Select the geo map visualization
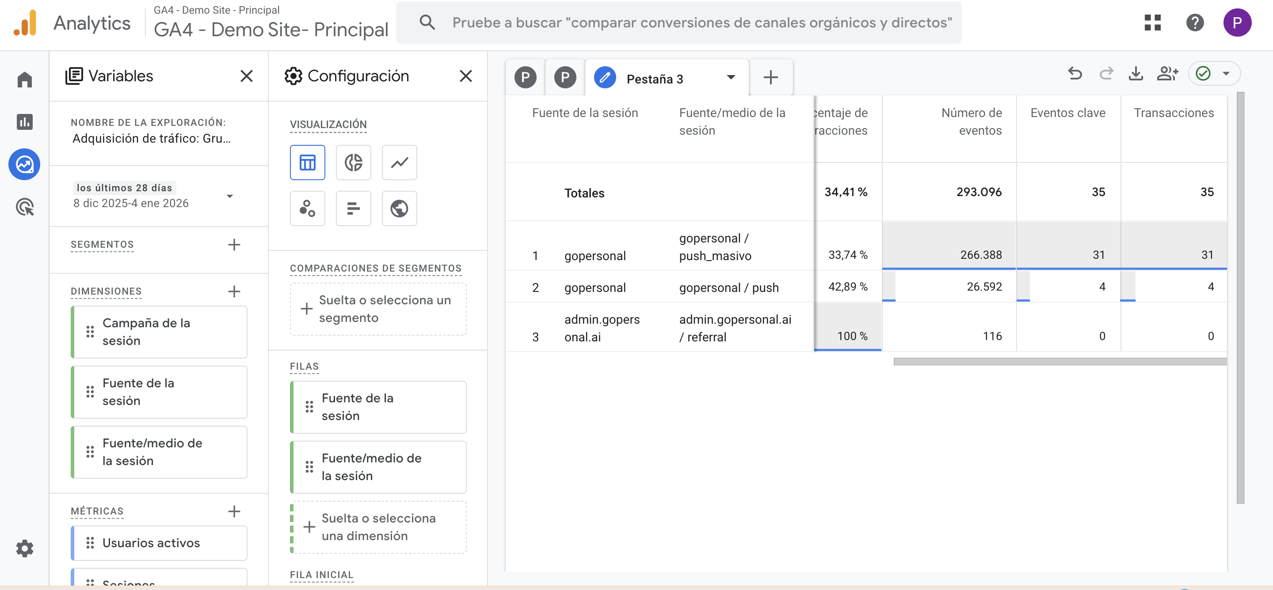1273x590 pixels. pyautogui.click(x=399, y=208)
